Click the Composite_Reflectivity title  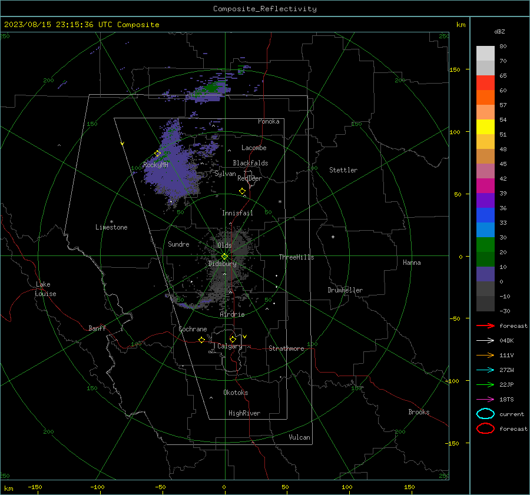[265, 9]
